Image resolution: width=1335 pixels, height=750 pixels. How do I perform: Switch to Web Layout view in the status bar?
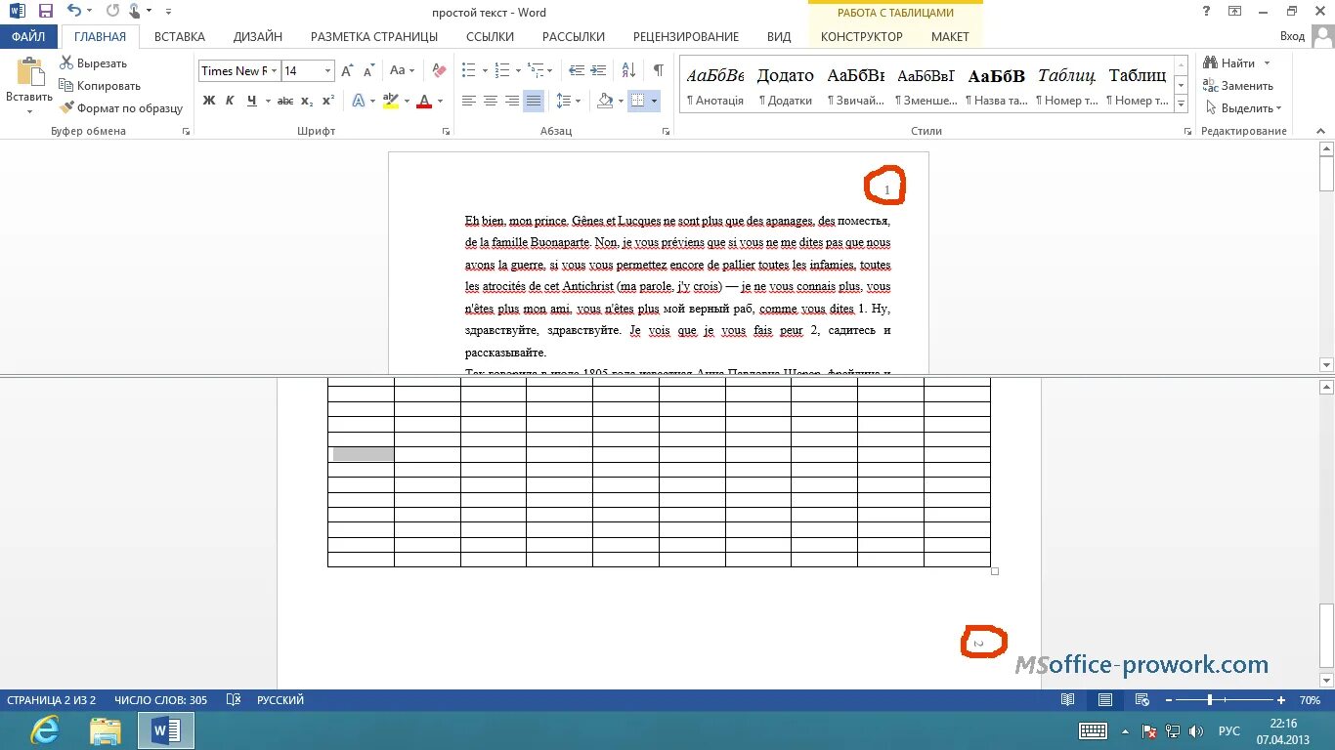pyautogui.click(x=1141, y=700)
